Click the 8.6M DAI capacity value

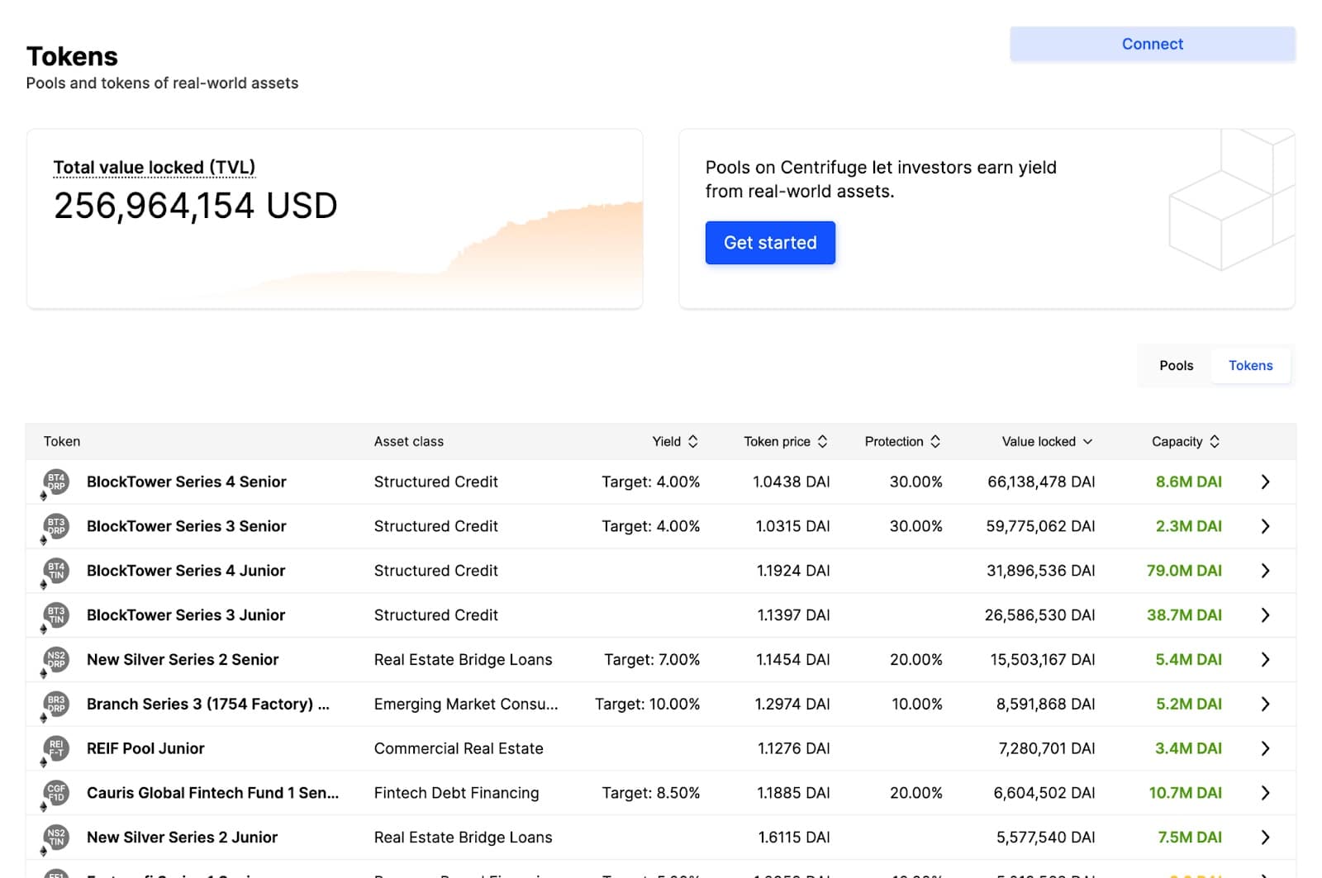[x=1188, y=482]
